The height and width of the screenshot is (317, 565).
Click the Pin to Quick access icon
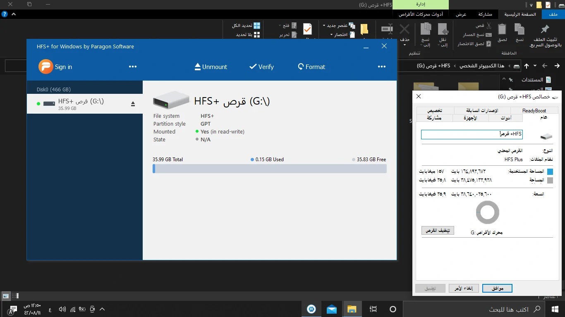[545, 29]
